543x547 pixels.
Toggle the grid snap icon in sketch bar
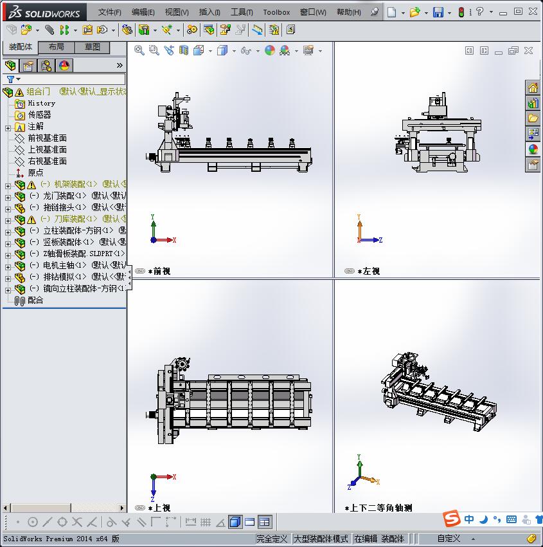(206, 522)
